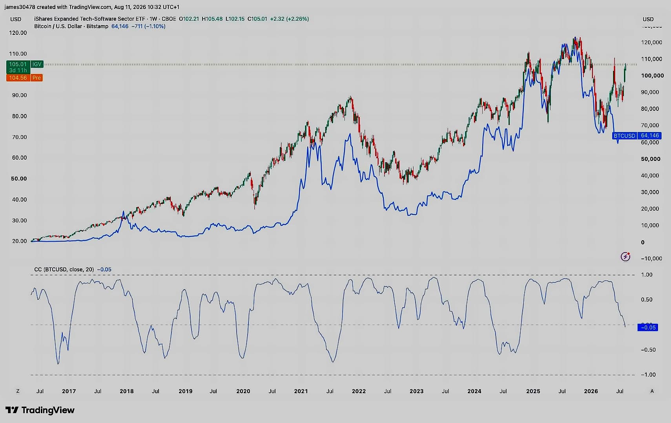
Task: Click the 2024 label on the time axis
Action: pos(474,391)
